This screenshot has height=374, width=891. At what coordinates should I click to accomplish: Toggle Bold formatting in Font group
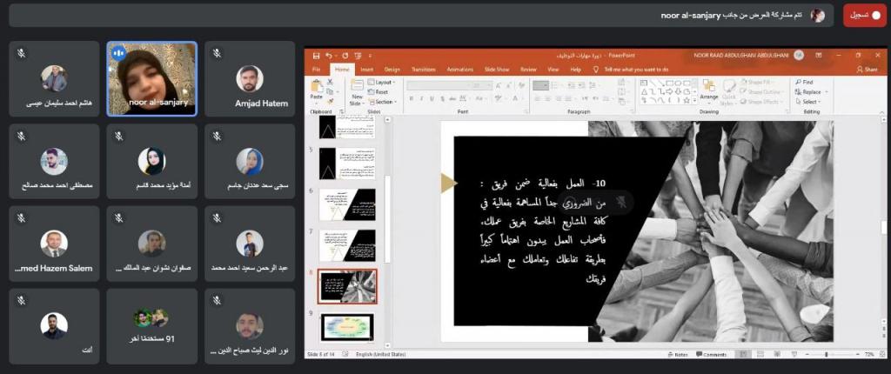click(412, 99)
